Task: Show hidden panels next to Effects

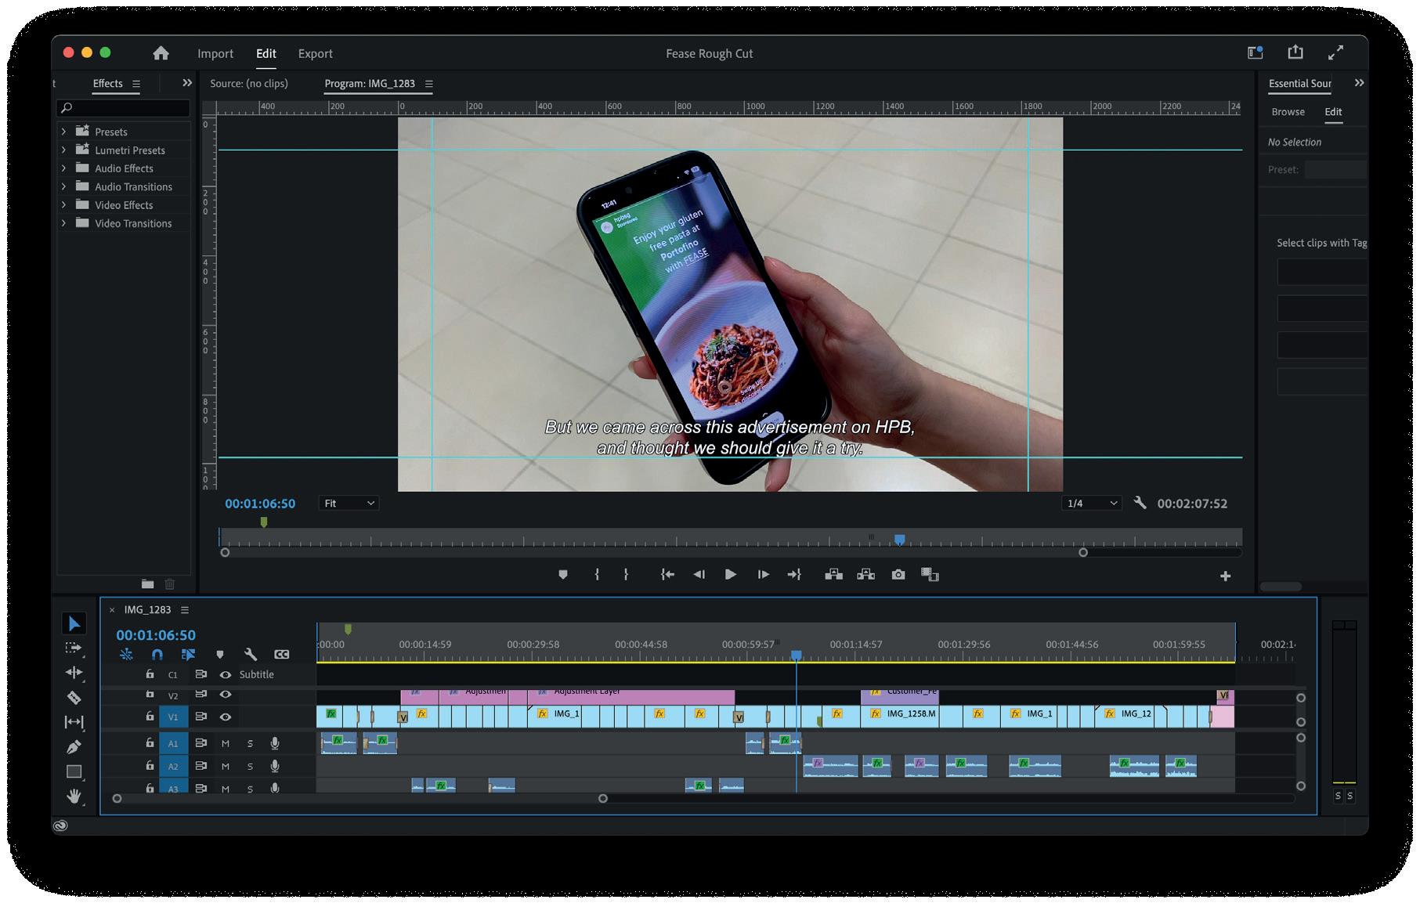Action: point(186,82)
